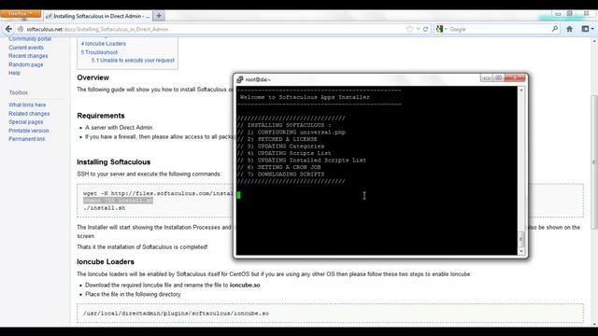Click 'A server with Direct Admin' bullet
This screenshot has height=336, width=598.
pyautogui.click(x=119, y=127)
